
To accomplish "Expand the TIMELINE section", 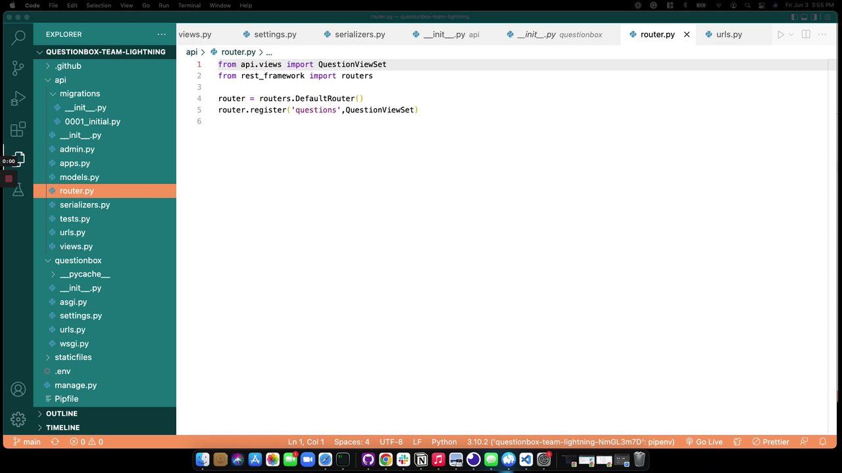I will (105, 428).
